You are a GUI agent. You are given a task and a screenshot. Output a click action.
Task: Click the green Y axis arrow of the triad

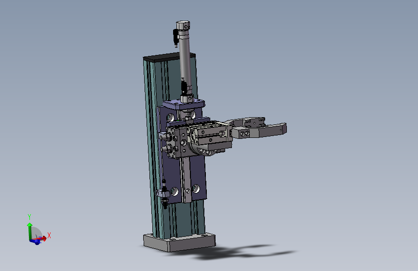point(29,231)
